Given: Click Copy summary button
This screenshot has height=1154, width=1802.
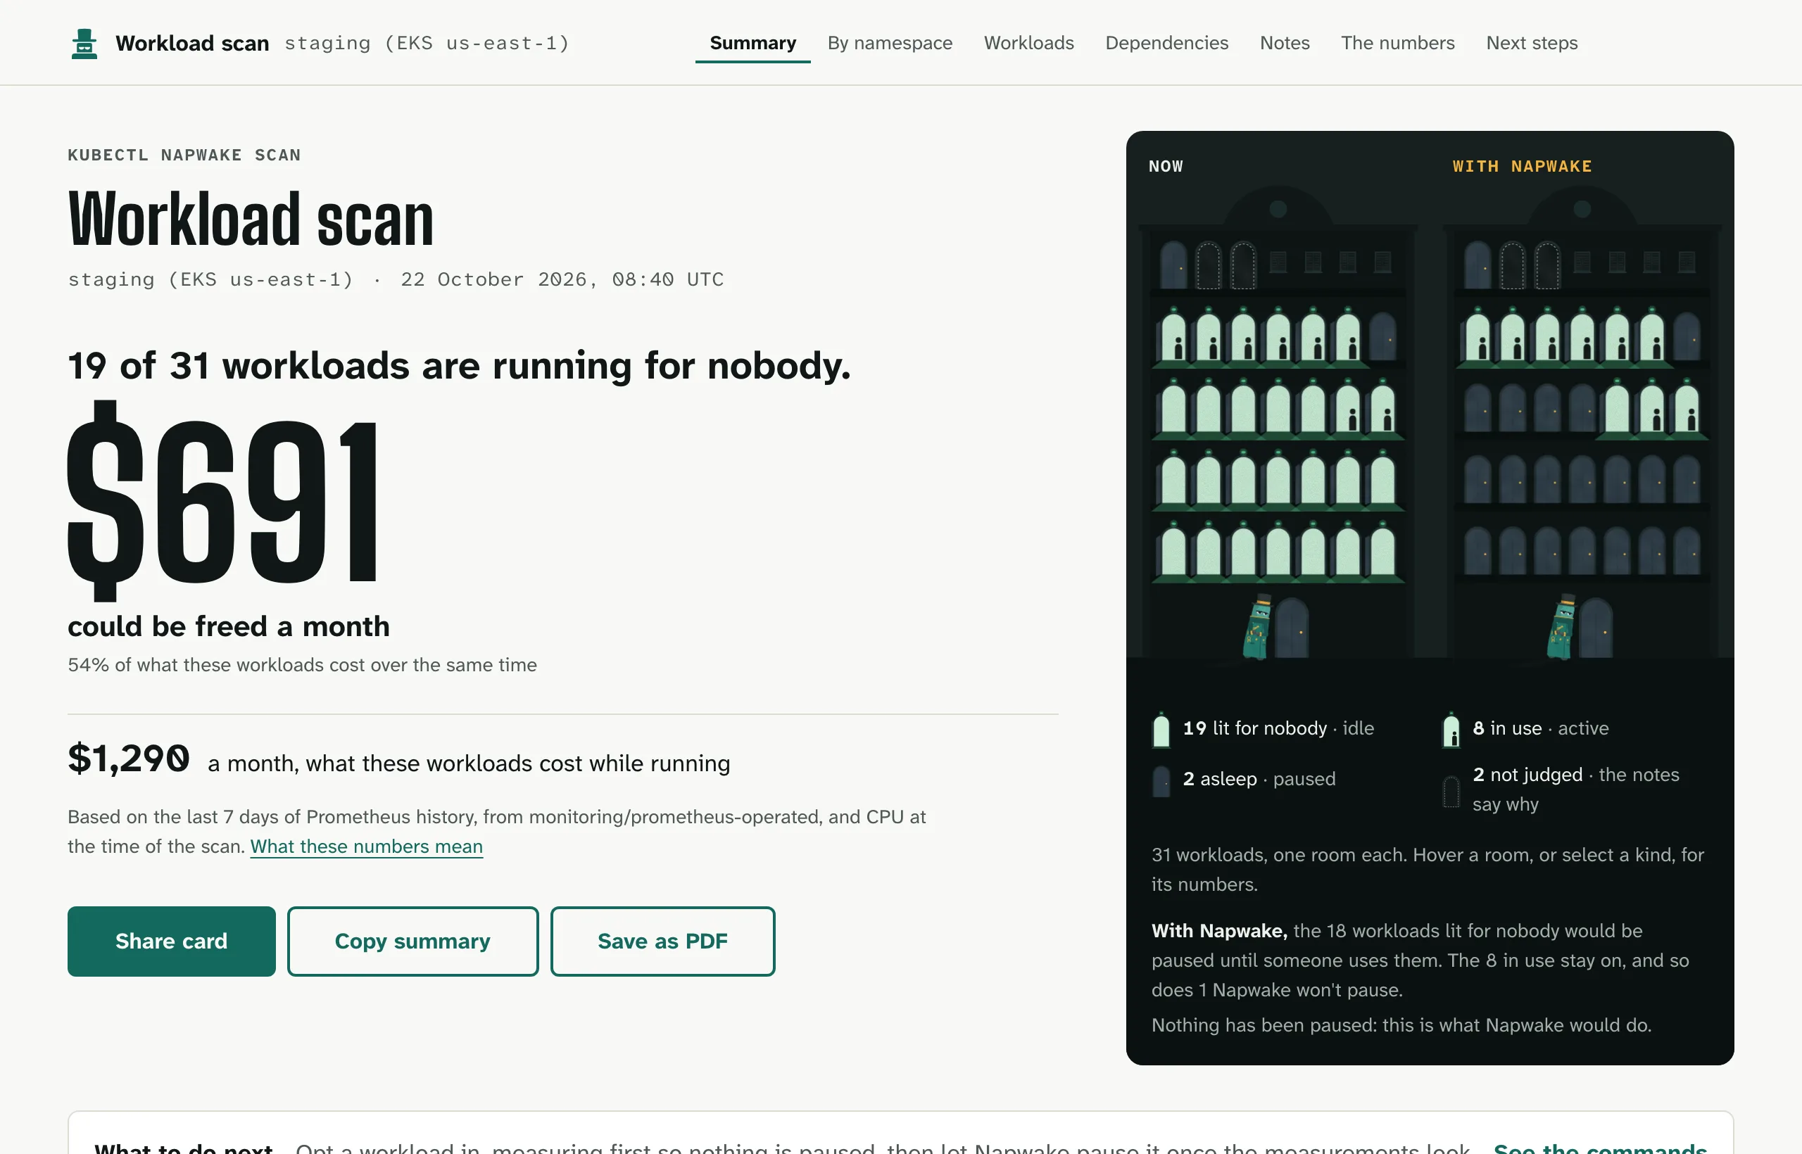Looking at the screenshot, I should (412, 941).
